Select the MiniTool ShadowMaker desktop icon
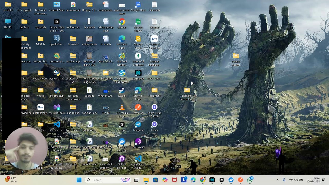The width and height of the screenshot is (329, 185). coord(122,77)
